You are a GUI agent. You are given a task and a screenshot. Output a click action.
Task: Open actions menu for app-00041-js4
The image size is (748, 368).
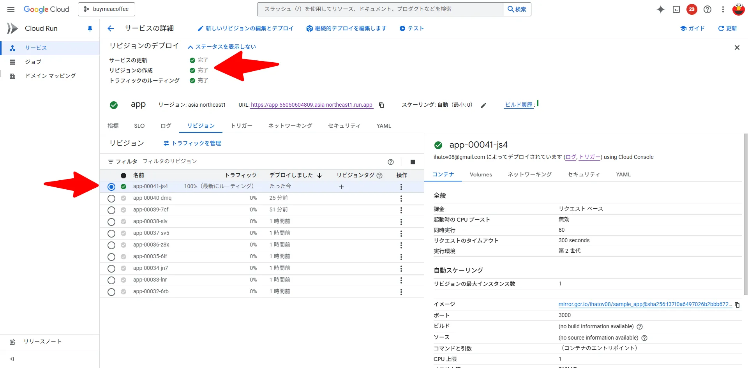tap(401, 187)
